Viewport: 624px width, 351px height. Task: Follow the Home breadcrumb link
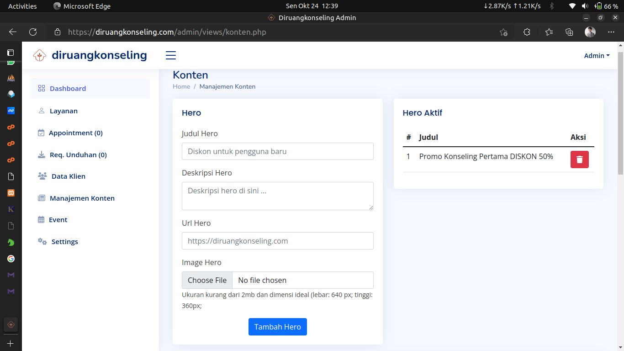(181, 86)
